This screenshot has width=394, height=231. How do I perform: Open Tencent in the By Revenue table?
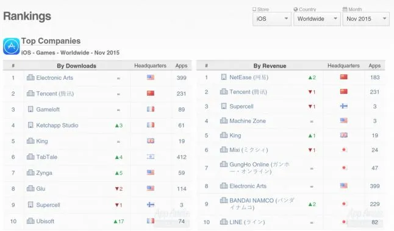tap(248, 92)
